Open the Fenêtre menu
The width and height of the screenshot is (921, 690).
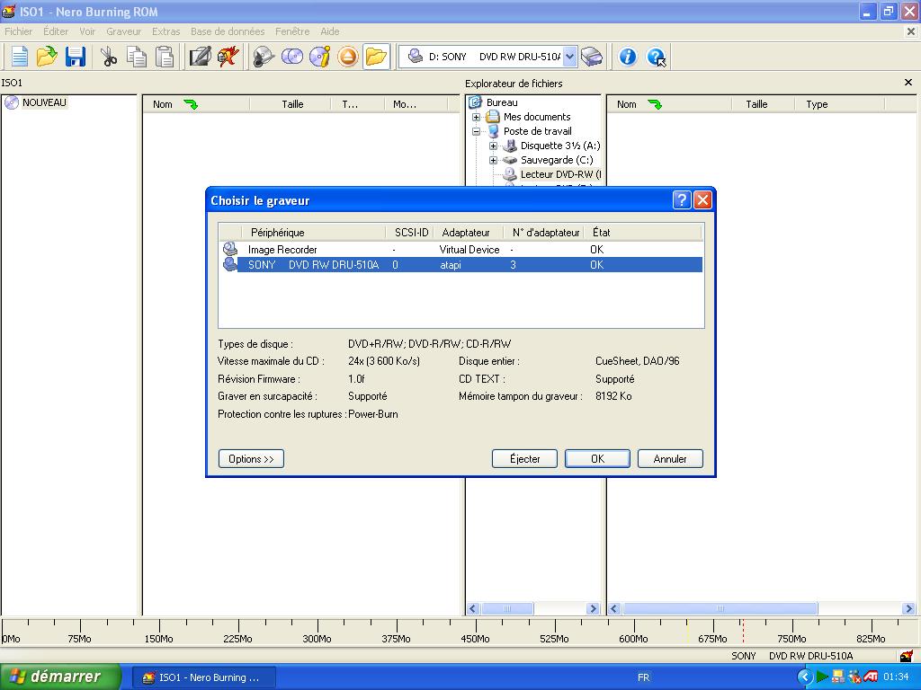(292, 31)
